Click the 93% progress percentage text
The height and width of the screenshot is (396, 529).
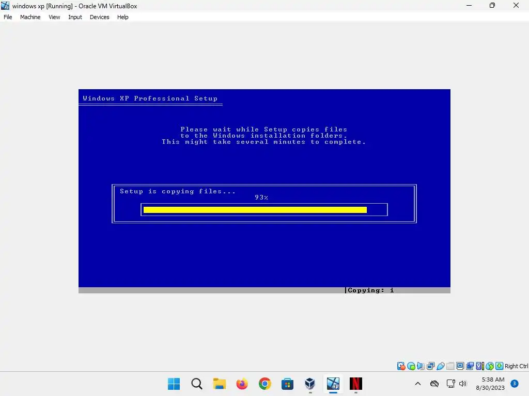[261, 197]
